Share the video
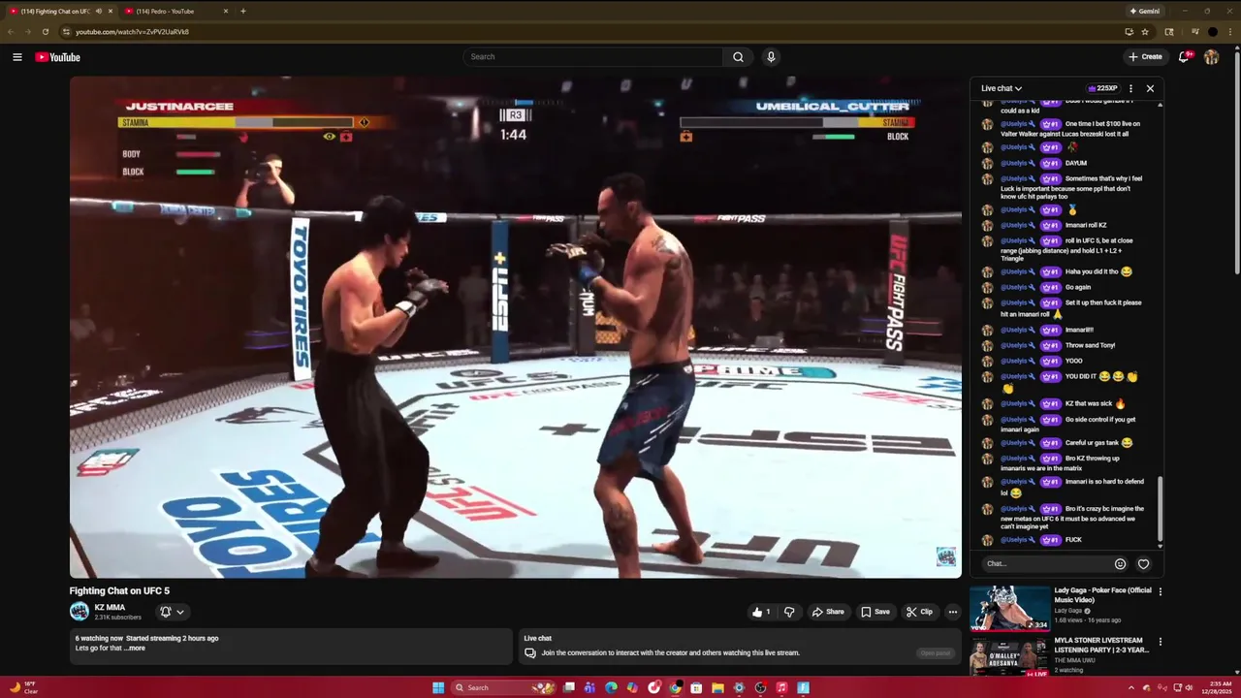Image resolution: width=1241 pixels, height=698 pixels. coord(828,612)
